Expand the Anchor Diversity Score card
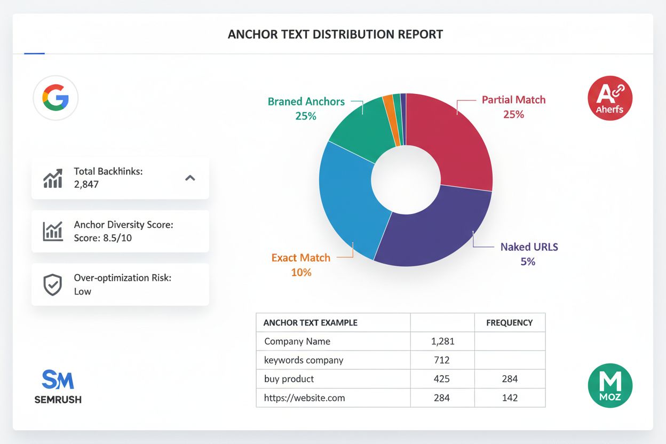This screenshot has width=666, height=444. click(120, 231)
